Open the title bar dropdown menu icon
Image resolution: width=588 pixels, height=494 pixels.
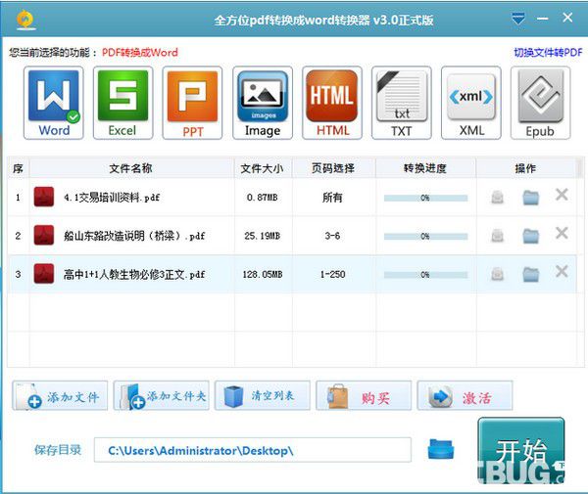pyautogui.click(x=518, y=18)
